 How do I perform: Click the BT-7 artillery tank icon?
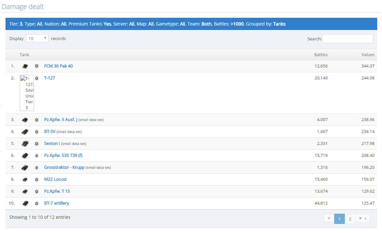(x=25, y=203)
